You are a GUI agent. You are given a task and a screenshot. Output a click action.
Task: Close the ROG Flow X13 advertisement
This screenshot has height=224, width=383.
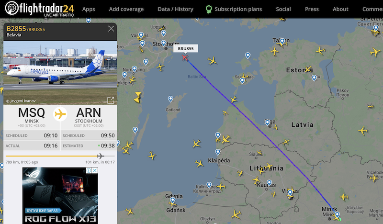tap(95, 170)
